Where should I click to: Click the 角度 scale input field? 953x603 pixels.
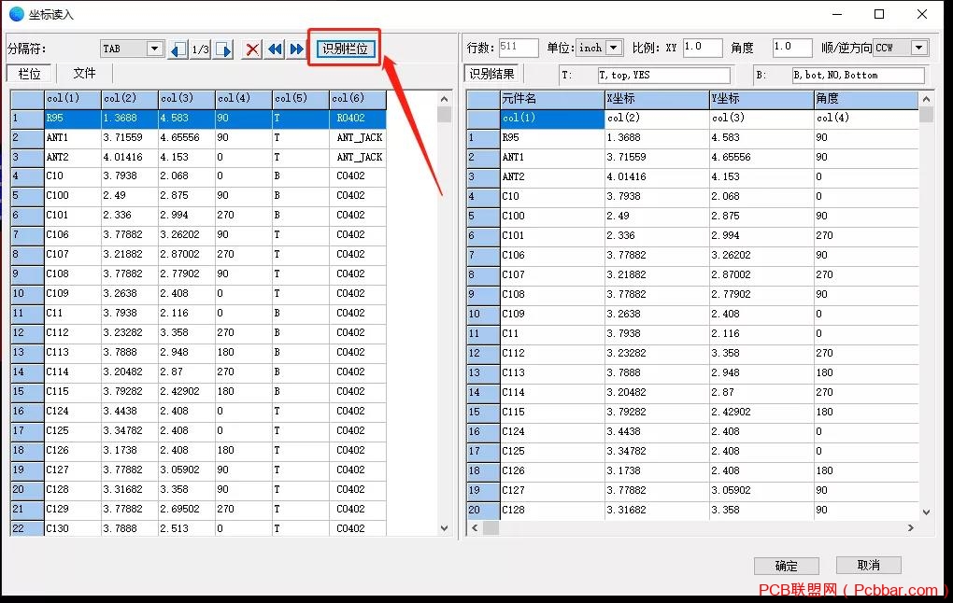[x=792, y=48]
